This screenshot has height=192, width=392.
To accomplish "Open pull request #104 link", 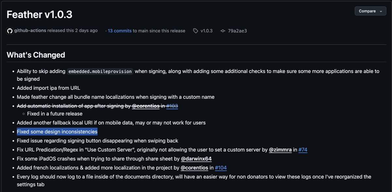I will (x=221, y=168).
